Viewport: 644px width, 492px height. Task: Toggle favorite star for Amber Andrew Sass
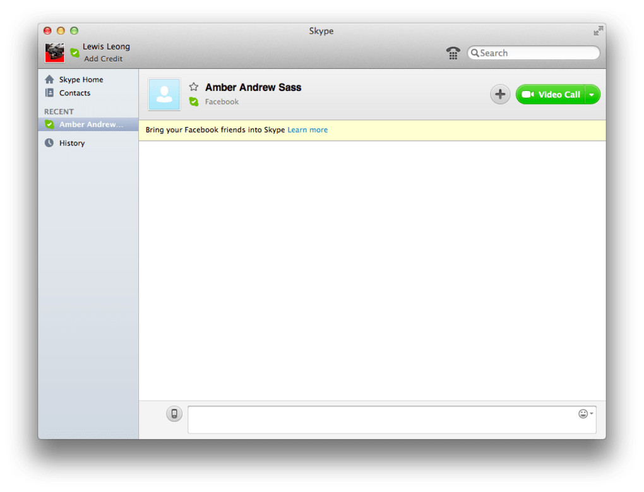193,87
